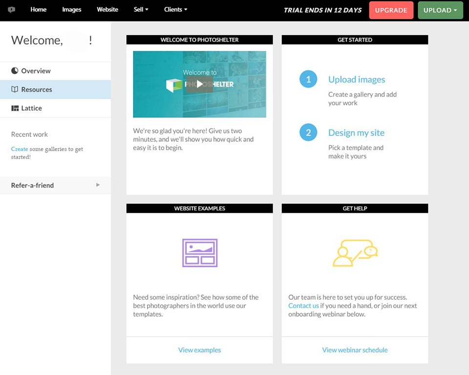Click the PhotoShelter logo icon in navbar
The width and height of the screenshot is (469, 375).
(11, 10)
